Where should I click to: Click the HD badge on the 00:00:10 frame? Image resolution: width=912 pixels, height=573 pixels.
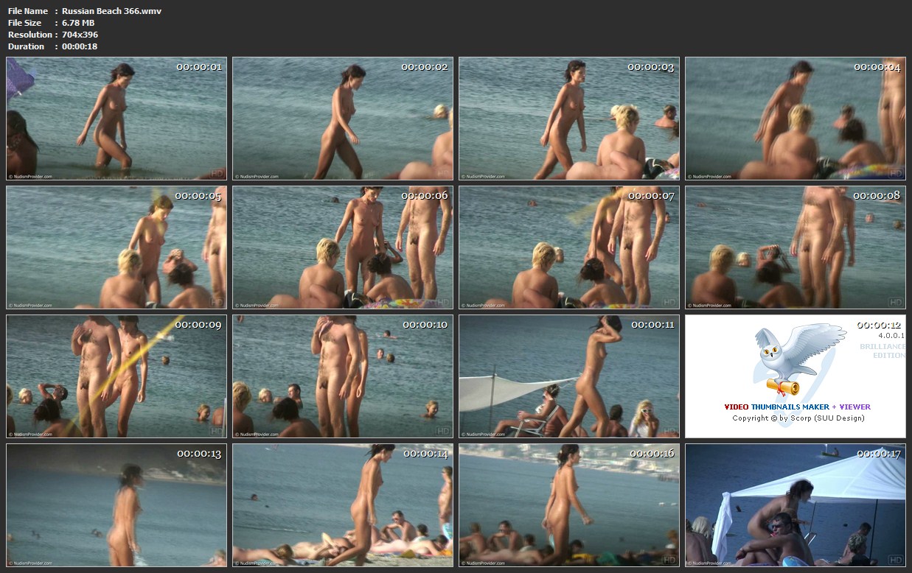click(443, 431)
